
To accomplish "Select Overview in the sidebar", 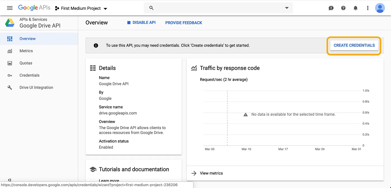I will (x=27, y=38).
